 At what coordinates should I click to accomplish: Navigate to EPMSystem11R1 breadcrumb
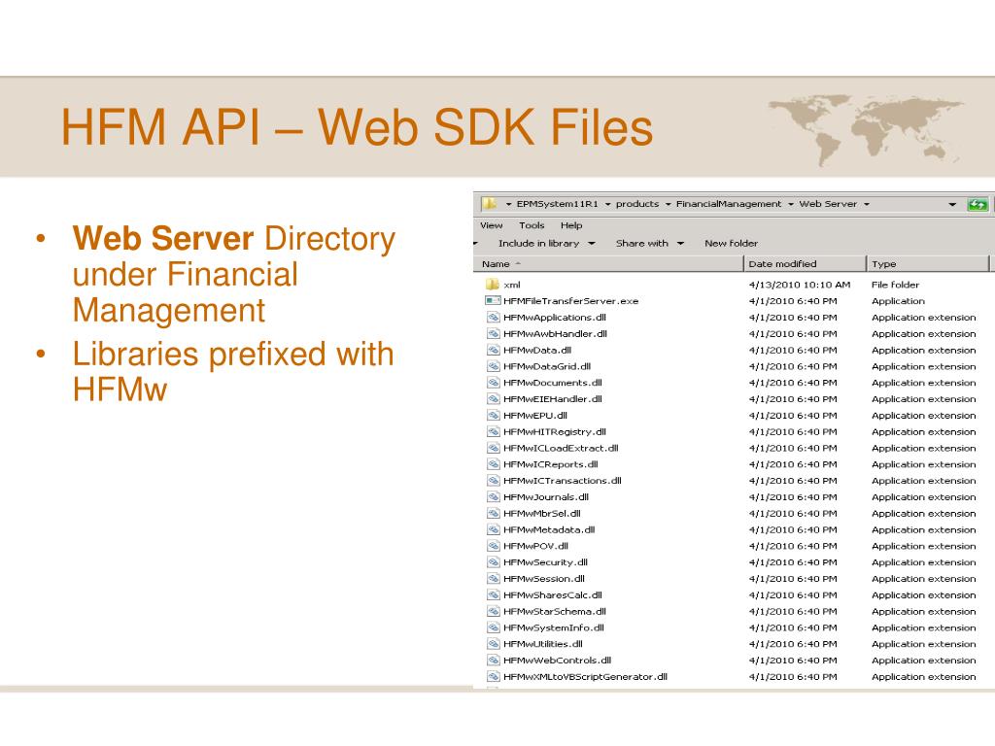click(557, 204)
